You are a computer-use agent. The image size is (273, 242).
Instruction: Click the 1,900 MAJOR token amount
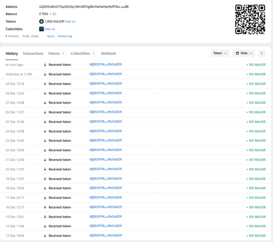pyautogui.click(x=54, y=21)
